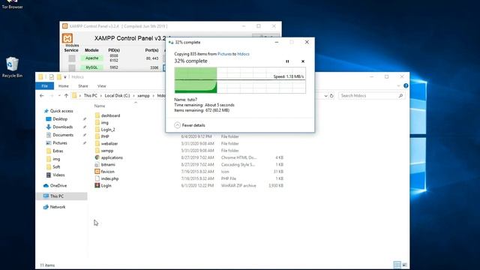Open the Share ribbon tab

83,86
